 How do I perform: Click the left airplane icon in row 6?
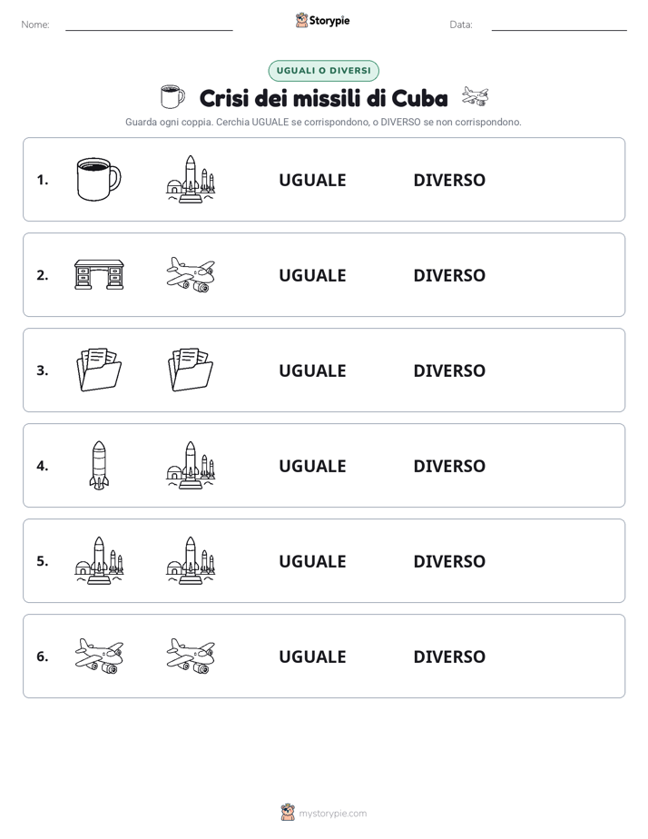[99, 656]
